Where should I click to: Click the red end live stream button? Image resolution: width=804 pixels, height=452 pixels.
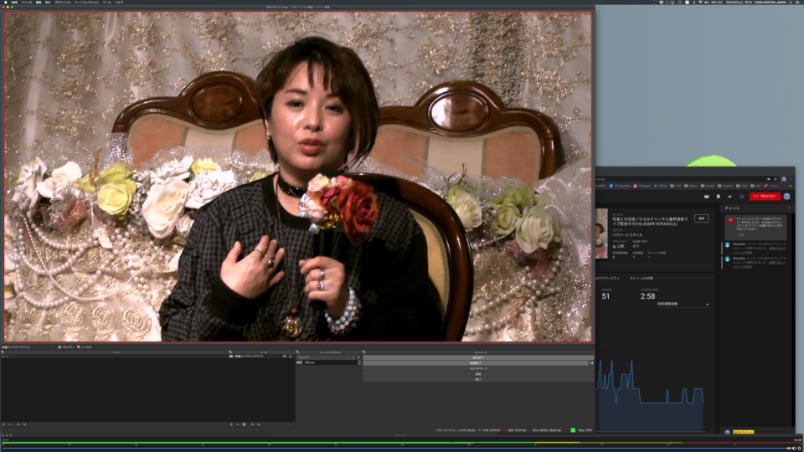(763, 196)
